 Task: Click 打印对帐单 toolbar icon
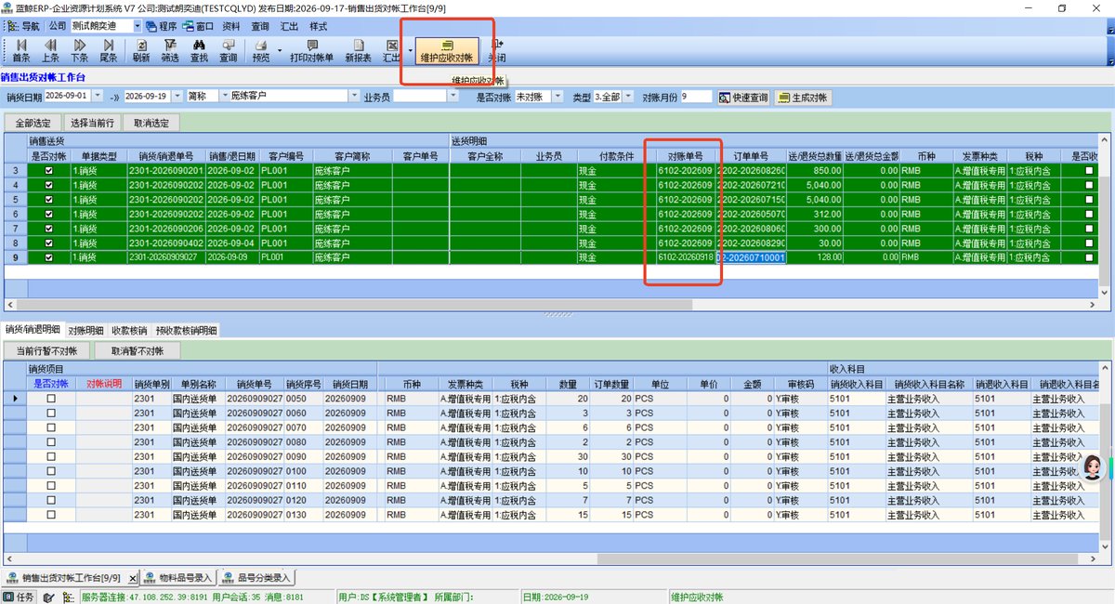(311, 50)
